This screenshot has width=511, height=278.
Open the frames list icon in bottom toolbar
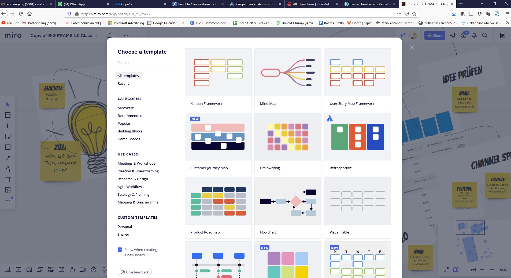(8, 270)
